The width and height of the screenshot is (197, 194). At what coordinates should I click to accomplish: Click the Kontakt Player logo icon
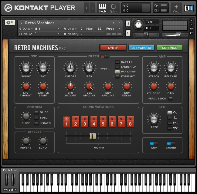click(8, 8)
